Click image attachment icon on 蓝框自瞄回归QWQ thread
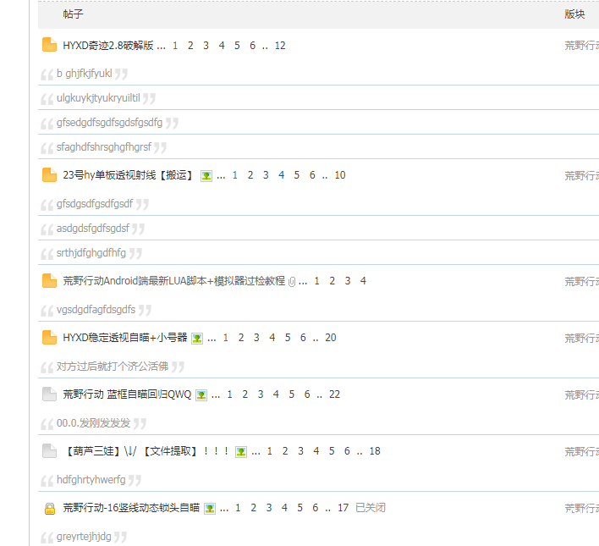 (x=201, y=395)
